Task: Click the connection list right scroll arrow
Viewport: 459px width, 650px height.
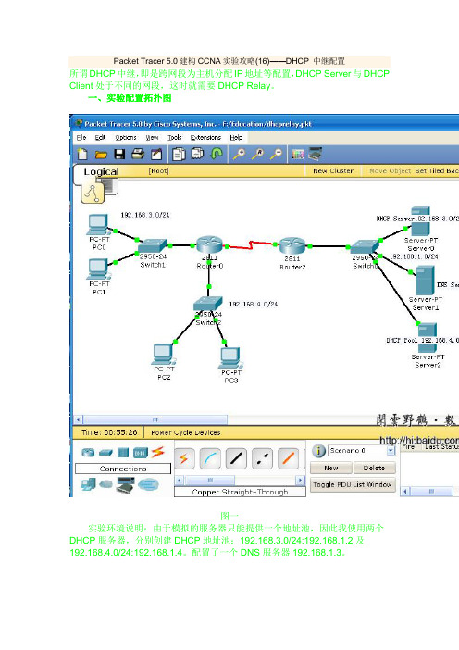Action: tap(301, 481)
